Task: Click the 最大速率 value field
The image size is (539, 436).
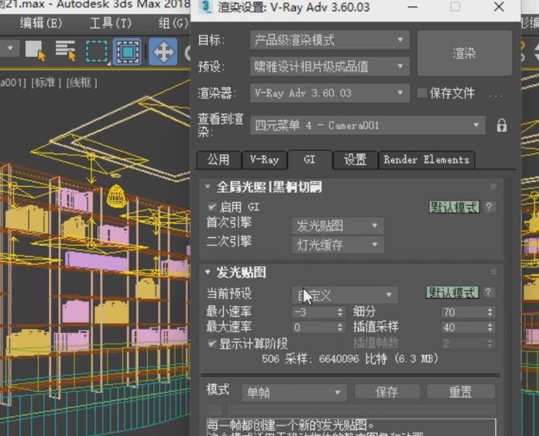Action: point(314,327)
